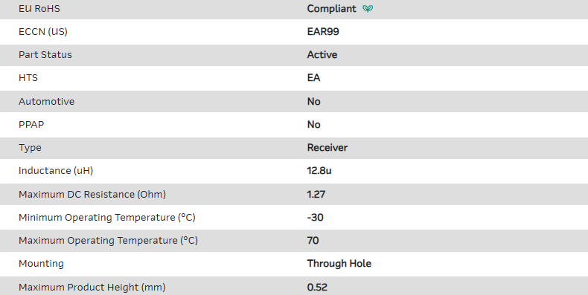Click the Through Hole mounting value
The image size is (588, 295).
tap(339, 264)
